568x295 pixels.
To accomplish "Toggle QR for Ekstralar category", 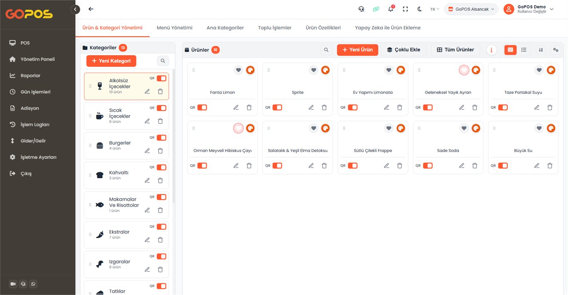I will (x=161, y=226).
